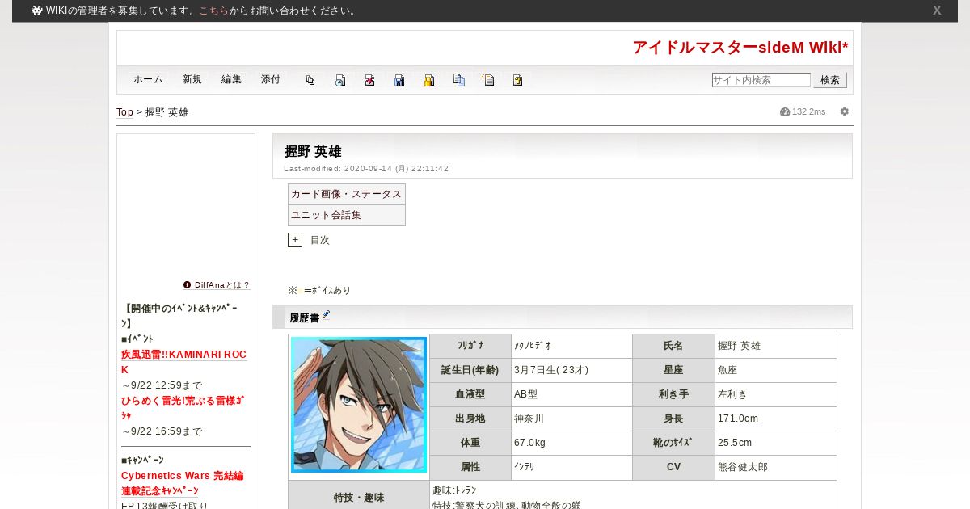The width and height of the screenshot is (970, 509).
Task: Click the new page sparkle icon
Action: pos(488,80)
